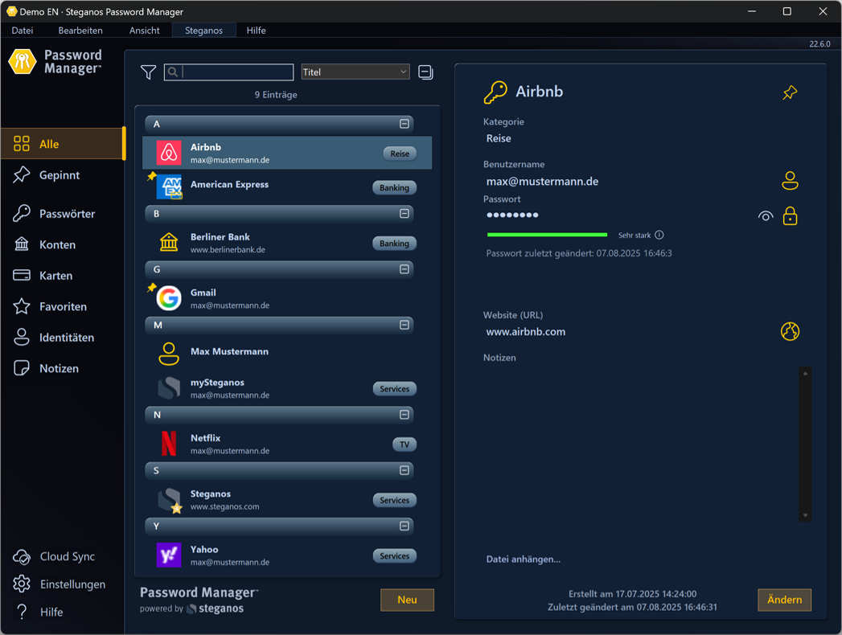Collapse the N group header
Image resolution: width=842 pixels, height=635 pixels.
pyautogui.click(x=404, y=415)
